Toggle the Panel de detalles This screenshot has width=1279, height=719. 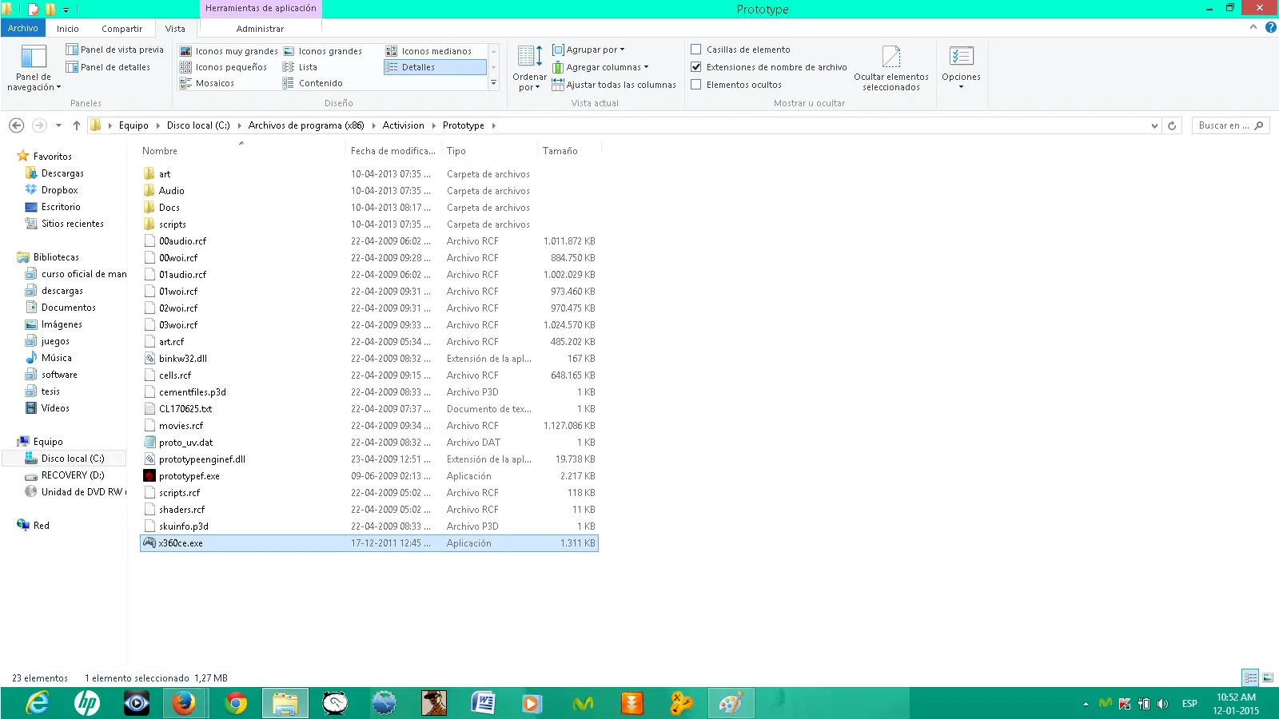[x=108, y=67]
